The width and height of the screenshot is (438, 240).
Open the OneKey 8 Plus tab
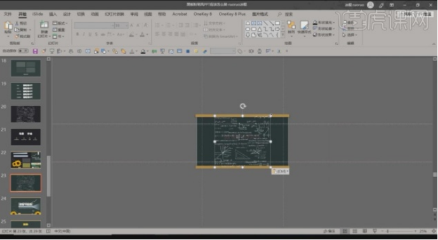point(232,14)
